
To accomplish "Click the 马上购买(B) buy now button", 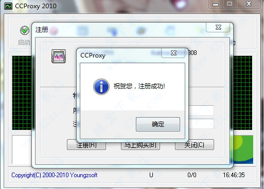I will tap(140, 145).
